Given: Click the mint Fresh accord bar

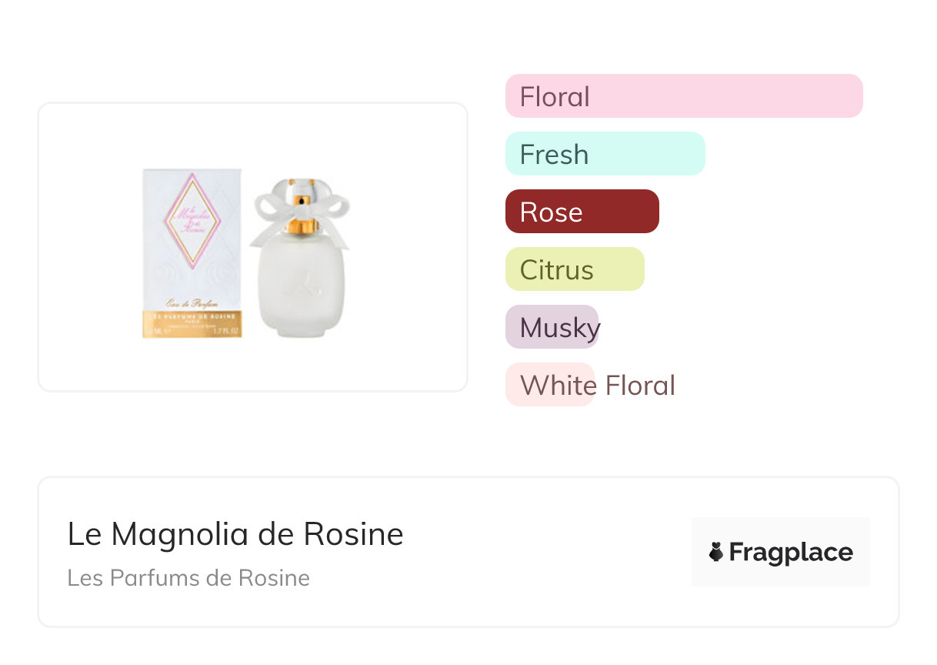Looking at the screenshot, I should (605, 154).
